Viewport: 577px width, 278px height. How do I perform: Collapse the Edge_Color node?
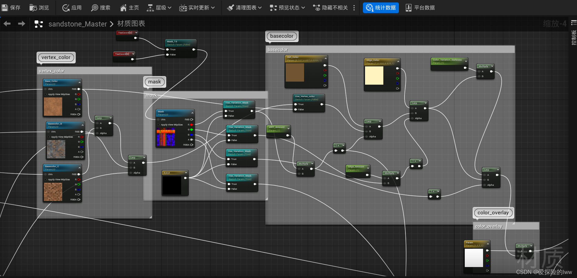point(398,62)
